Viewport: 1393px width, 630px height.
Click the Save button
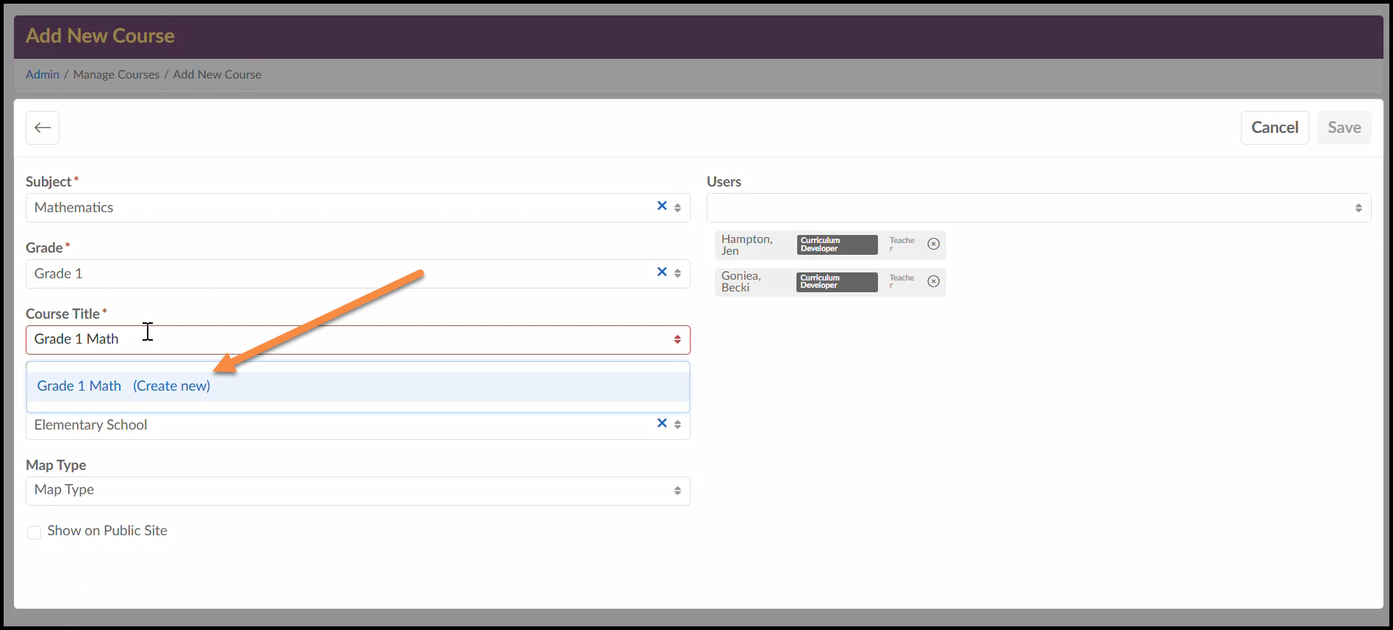coord(1344,128)
